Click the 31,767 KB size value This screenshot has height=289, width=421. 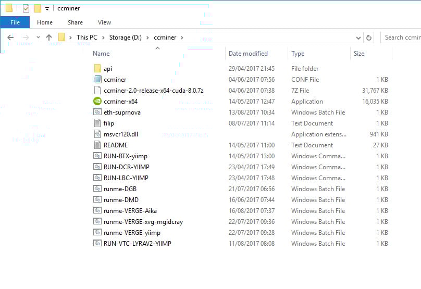pos(375,91)
